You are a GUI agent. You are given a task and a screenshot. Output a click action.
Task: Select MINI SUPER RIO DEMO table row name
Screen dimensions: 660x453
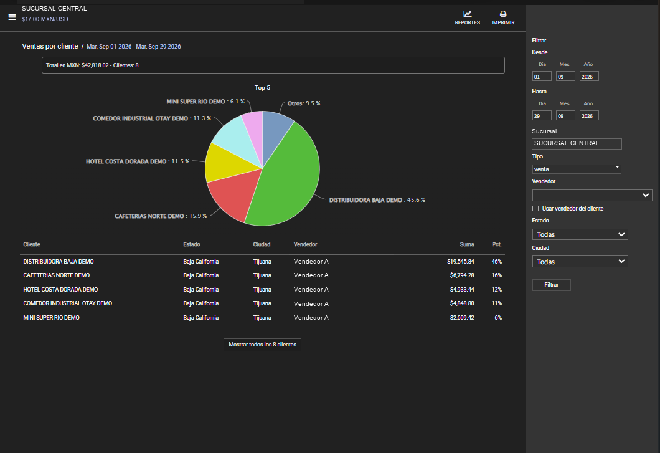click(x=51, y=318)
